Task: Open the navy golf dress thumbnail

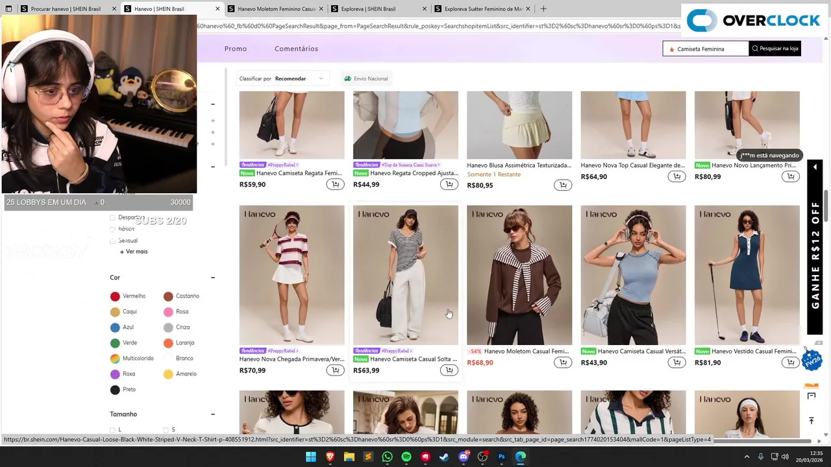Action: point(747,275)
